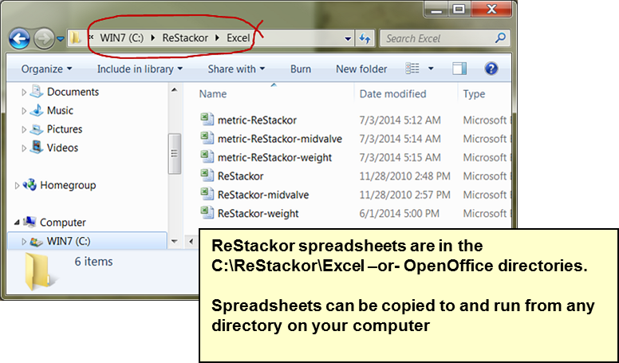Select Documents in the navigation pane
The height and width of the screenshot is (363, 619).
73,92
